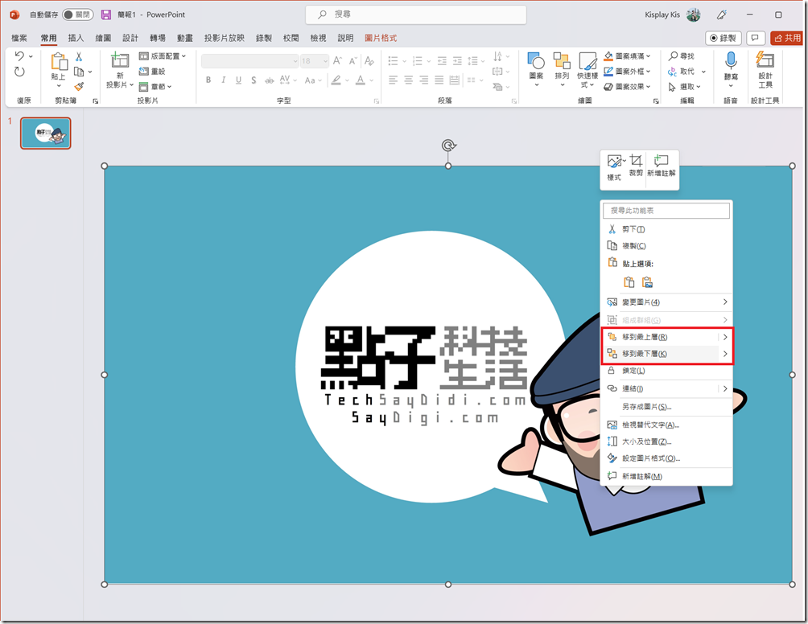Viewport: 808px width, 624px height.
Task: Click the Format Painter brush icon
Action: 79,86
